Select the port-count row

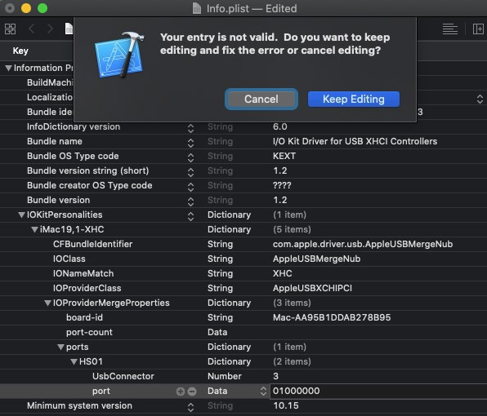click(243, 332)
